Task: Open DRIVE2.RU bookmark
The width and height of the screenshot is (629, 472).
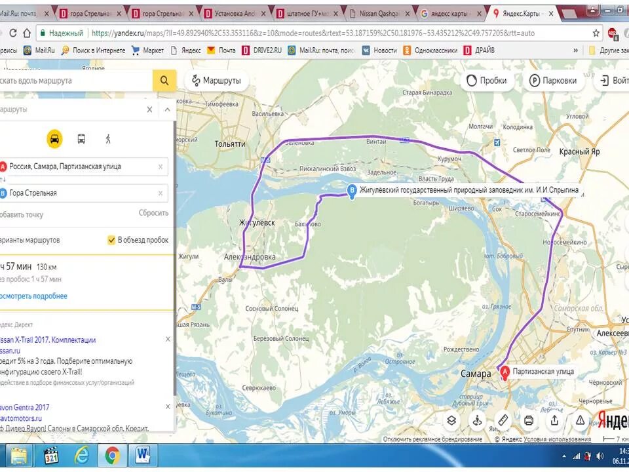Action: pos(262,50)
